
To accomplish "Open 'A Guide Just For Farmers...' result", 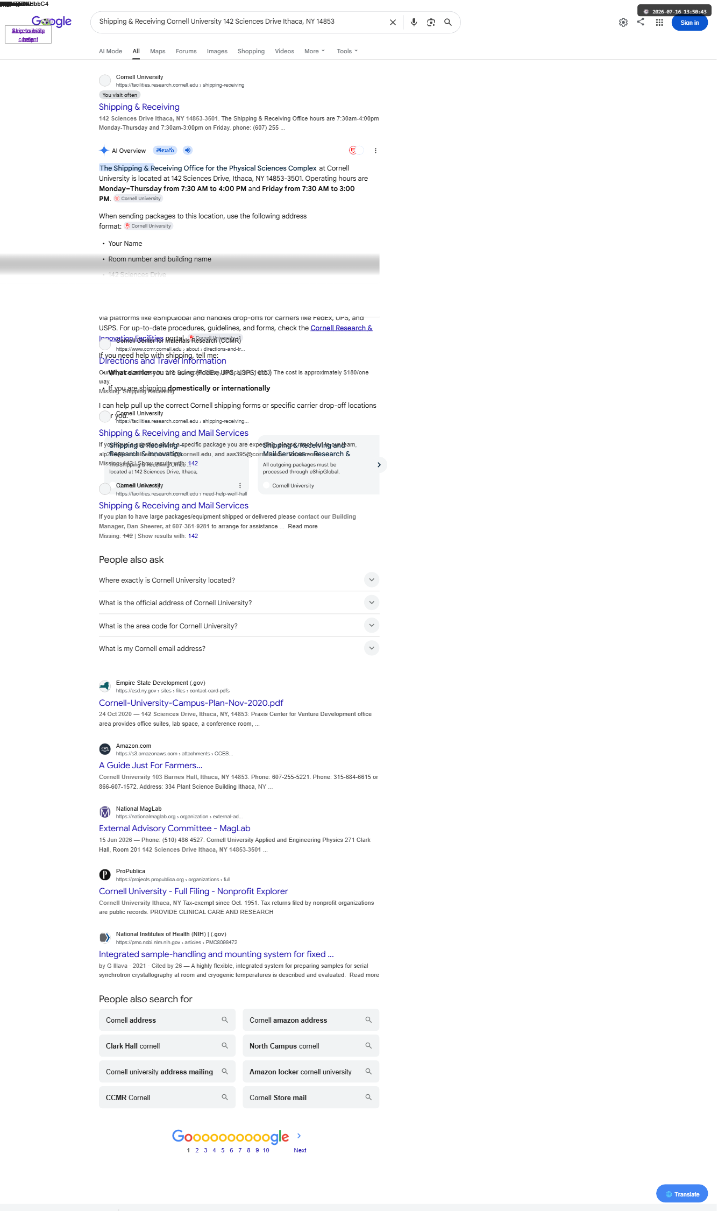I will pos(151,766).
